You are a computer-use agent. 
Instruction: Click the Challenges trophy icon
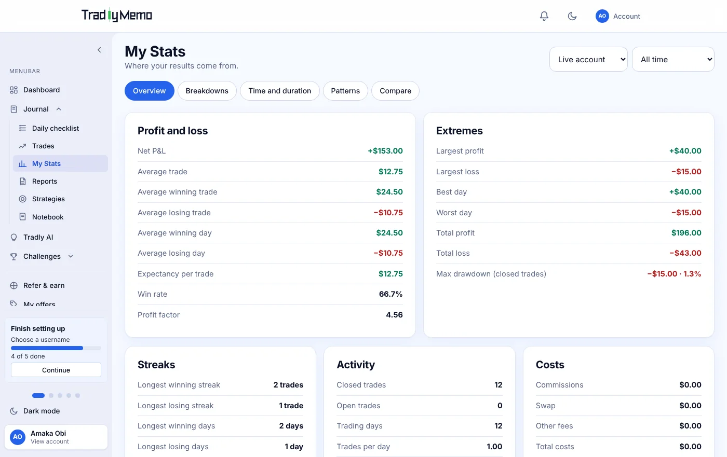click(14, 257)
